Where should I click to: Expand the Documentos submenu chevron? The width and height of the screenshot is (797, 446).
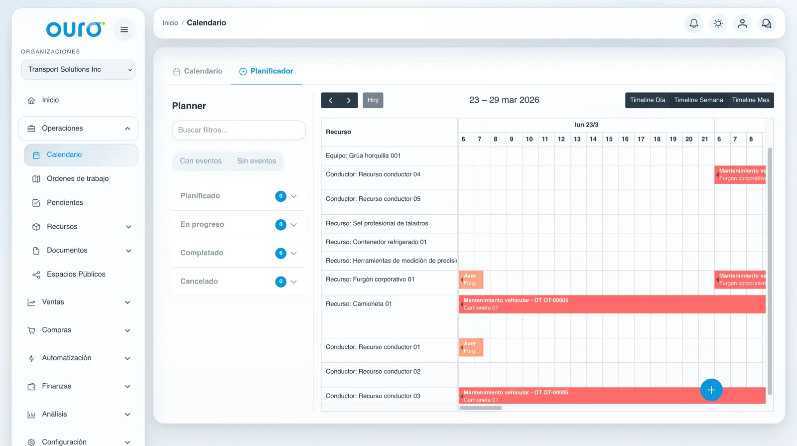coord(129,251)
